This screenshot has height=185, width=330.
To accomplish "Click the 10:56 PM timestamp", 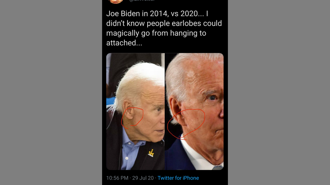I will coord(117,178).
